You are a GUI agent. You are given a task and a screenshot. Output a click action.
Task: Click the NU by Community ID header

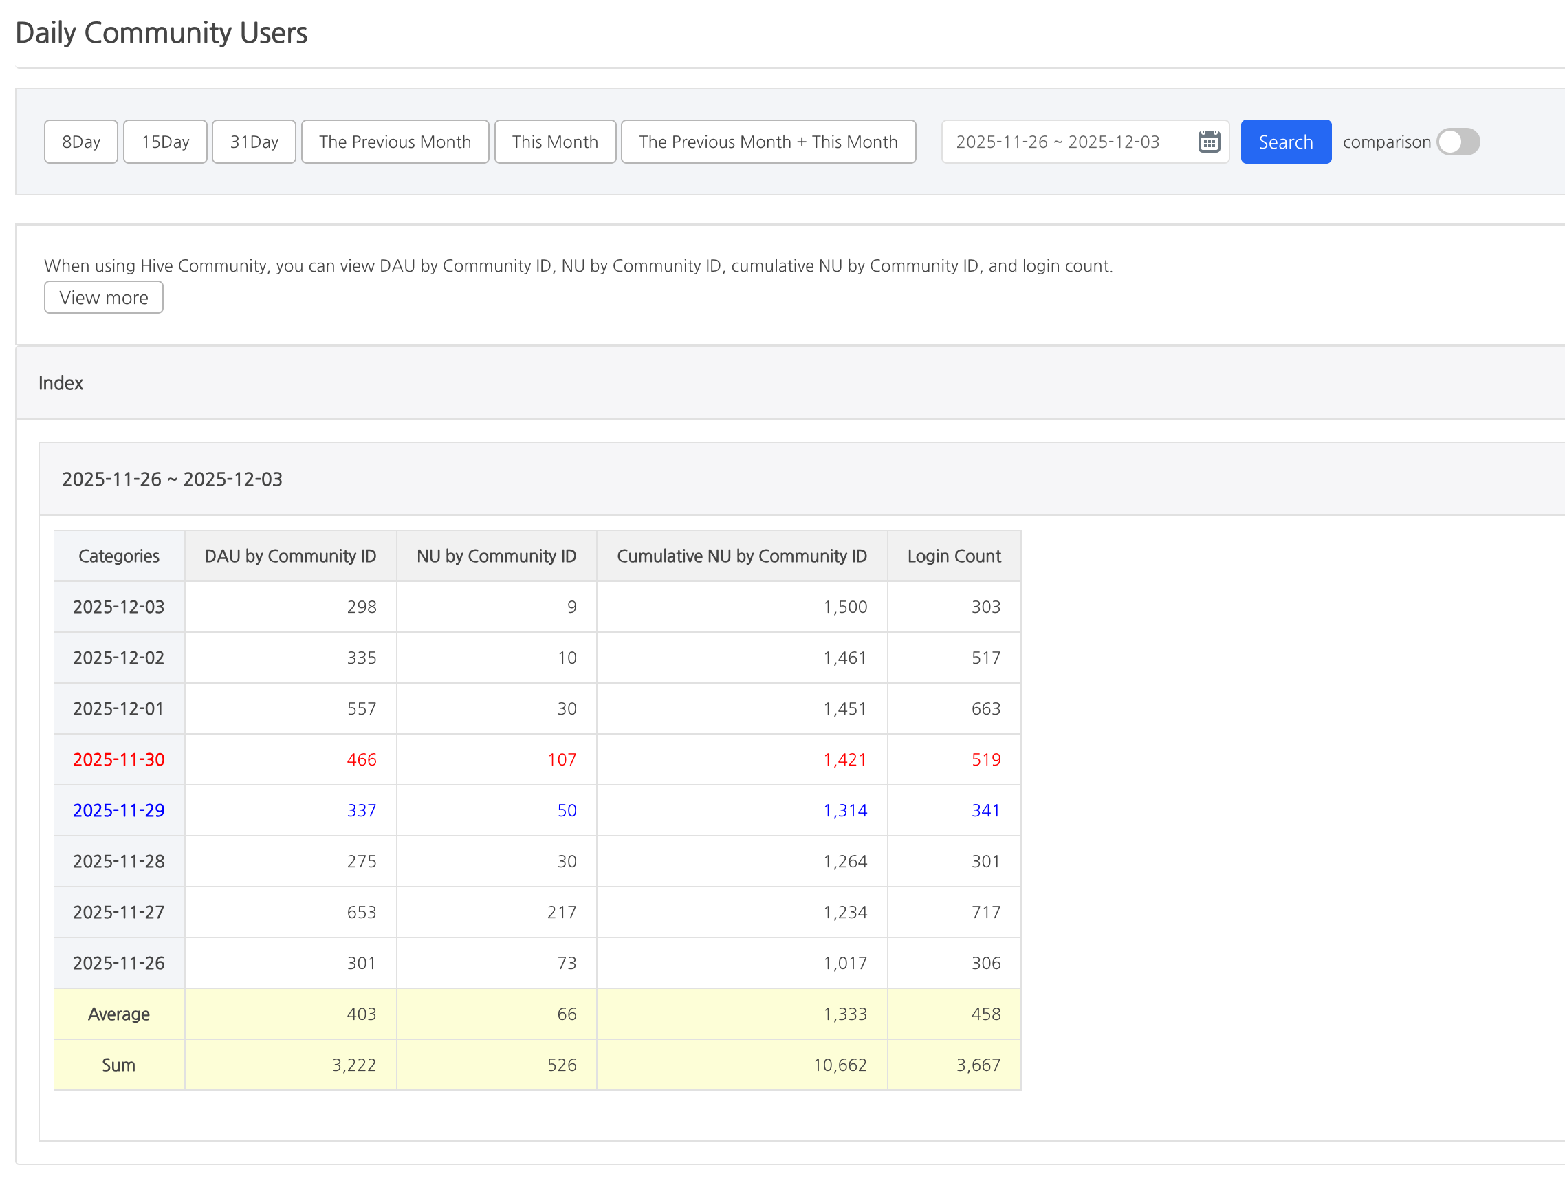496,556
